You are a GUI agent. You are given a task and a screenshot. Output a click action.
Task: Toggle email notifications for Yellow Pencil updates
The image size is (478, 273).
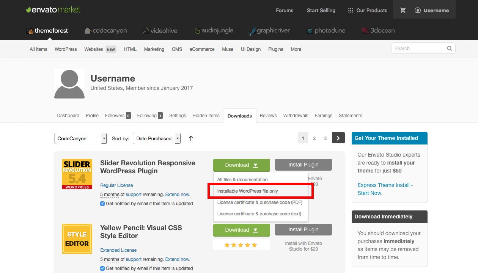point(102,268)
